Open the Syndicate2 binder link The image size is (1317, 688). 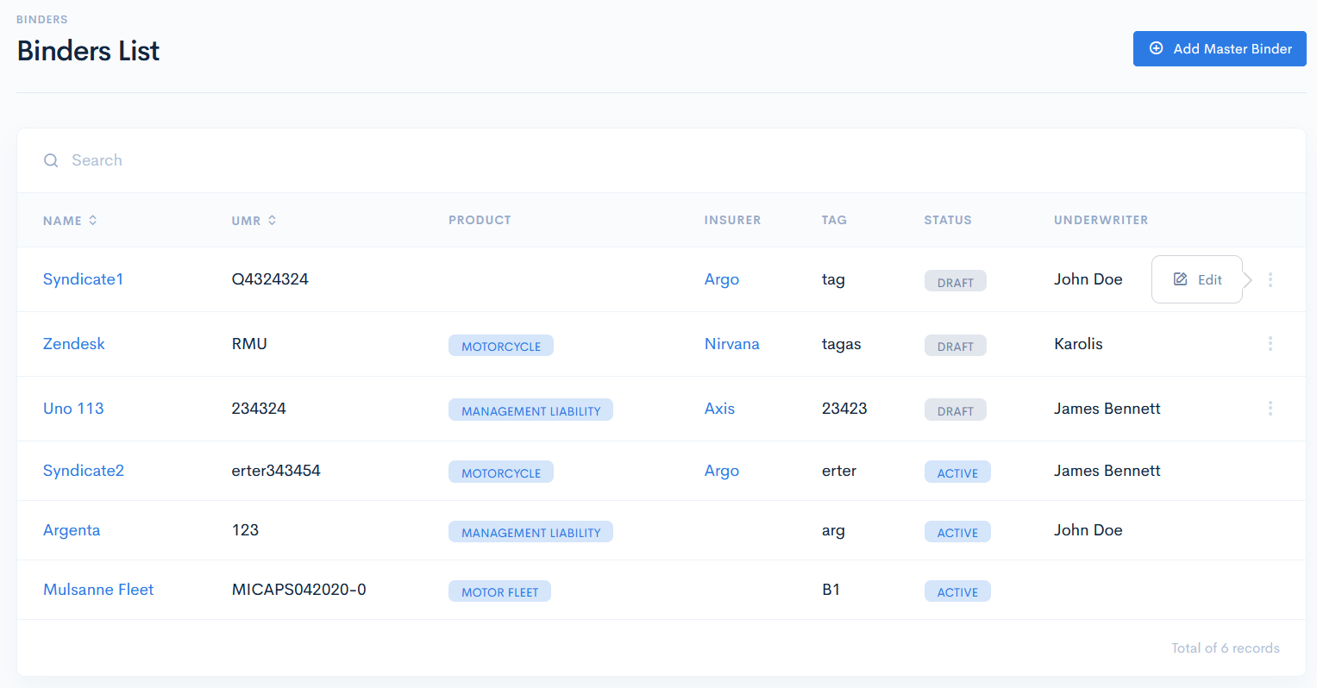(84, 471)
